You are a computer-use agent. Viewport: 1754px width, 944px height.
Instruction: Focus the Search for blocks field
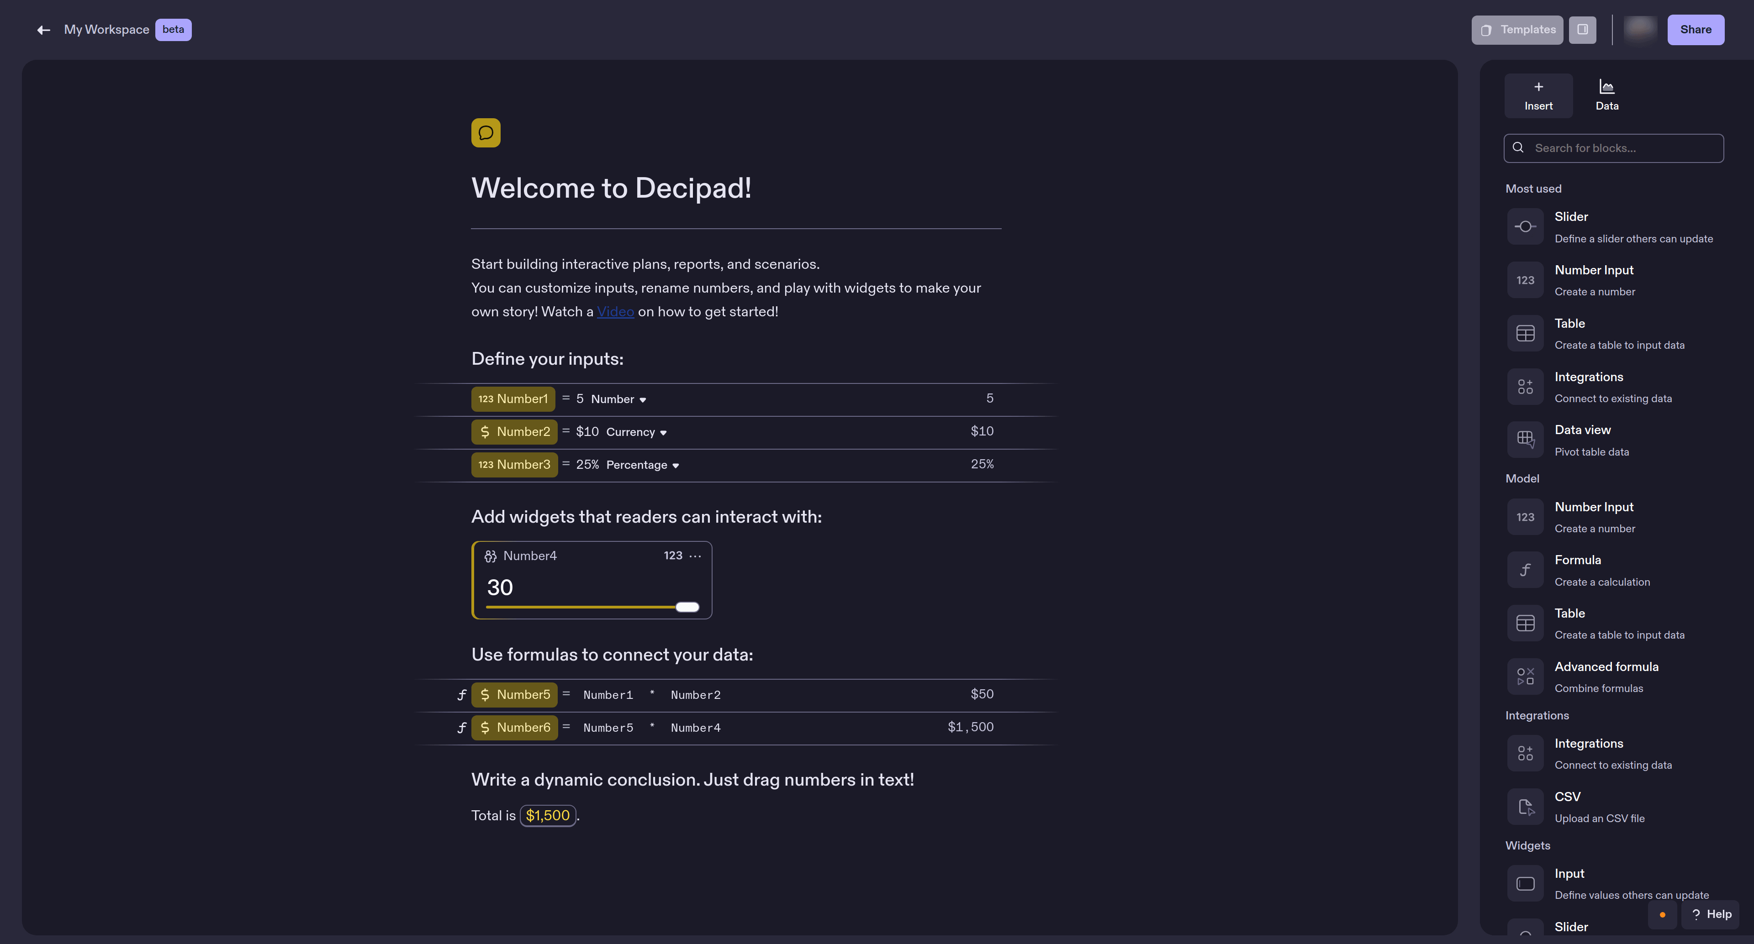click(1614, 148)
